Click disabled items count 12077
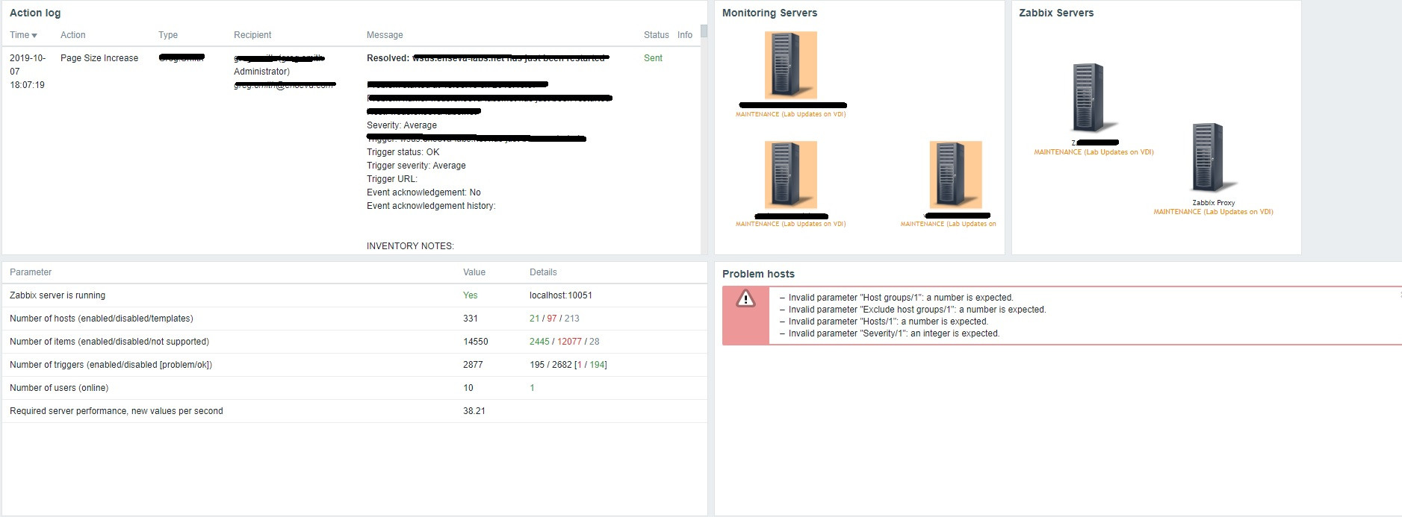The image size is (1402, 517). click(x=569, y=342)
